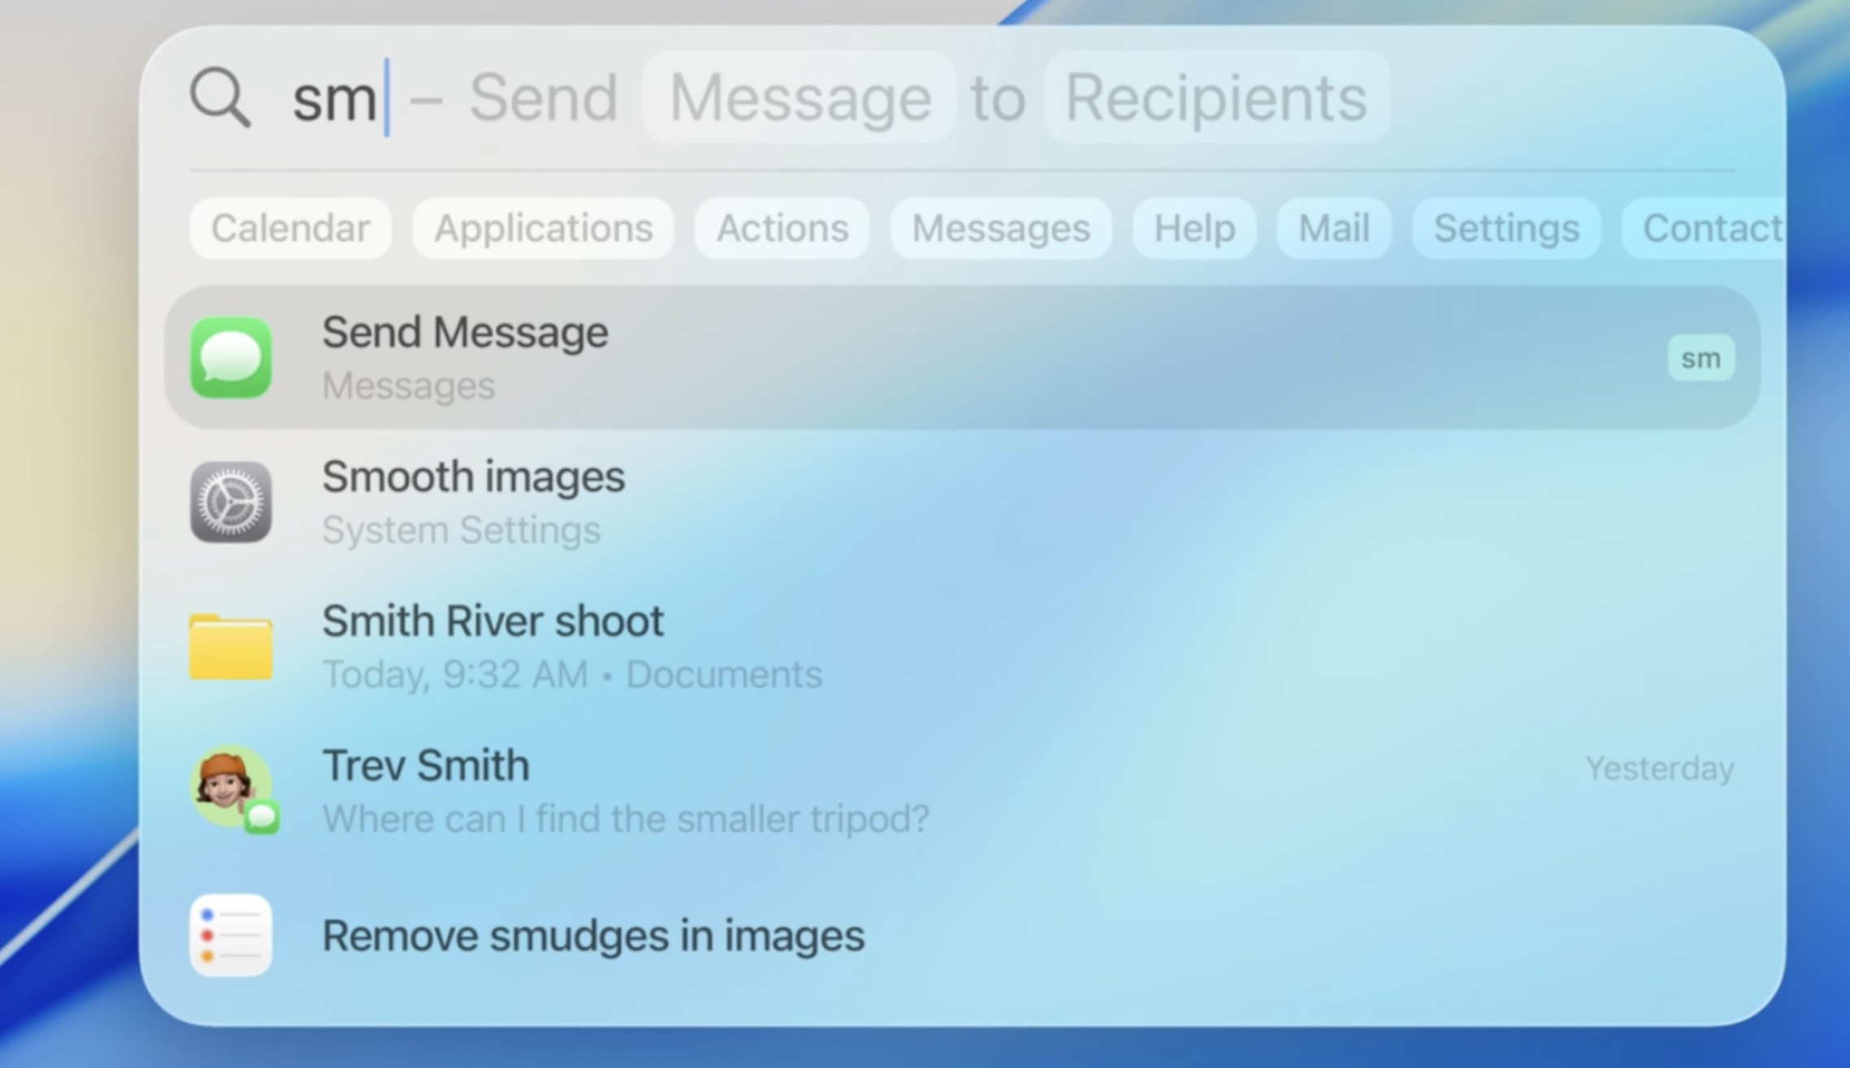Click the green Messages app icon

click(231, 358)
